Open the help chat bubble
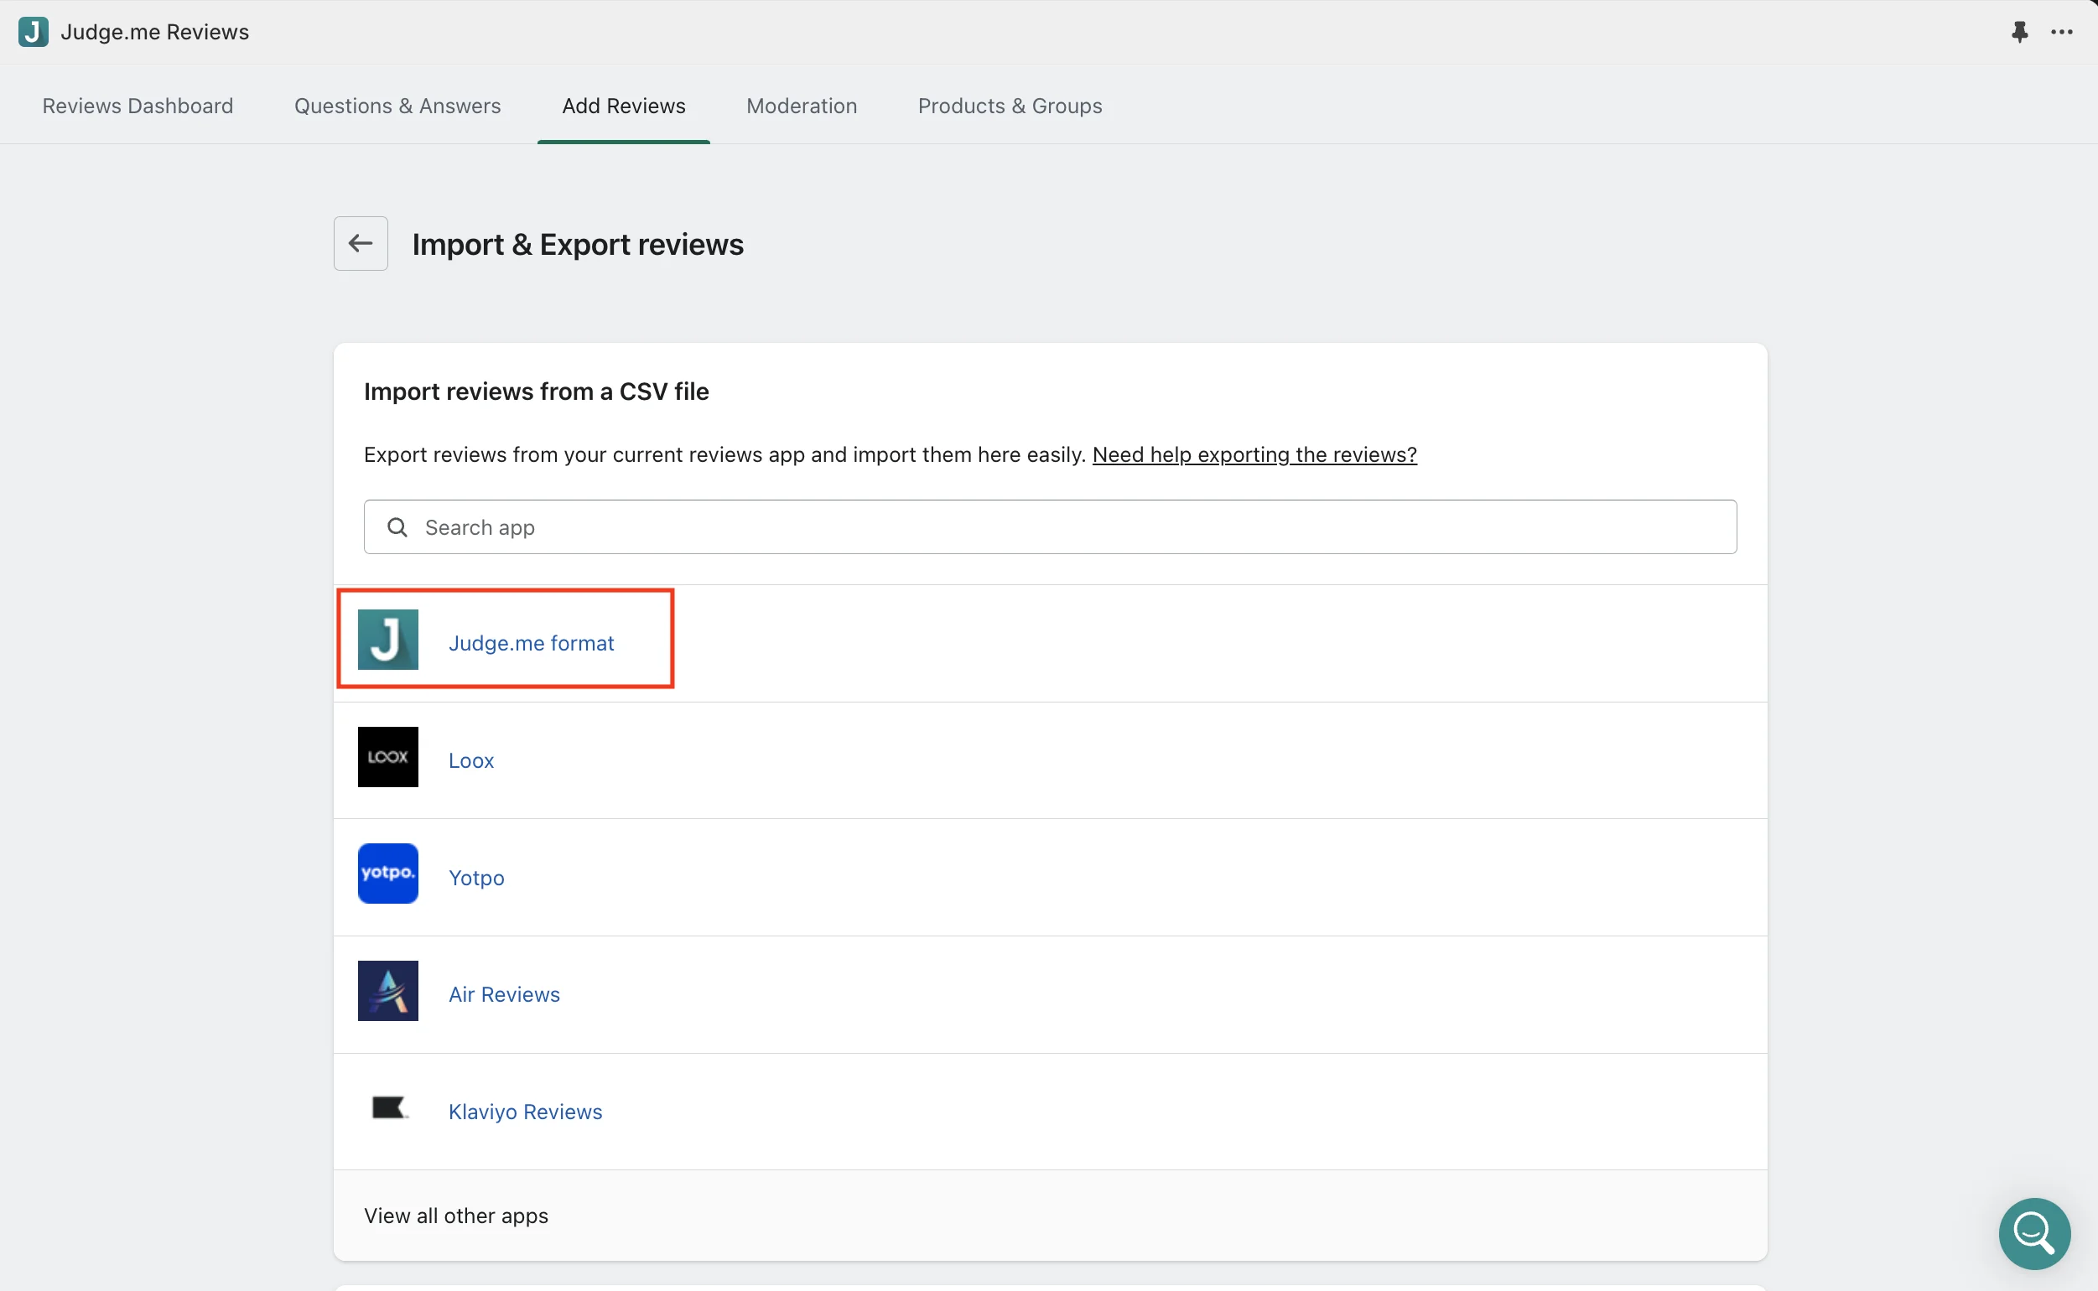Viewport: 2098px width, 1291px height. pos(2034,1233)
